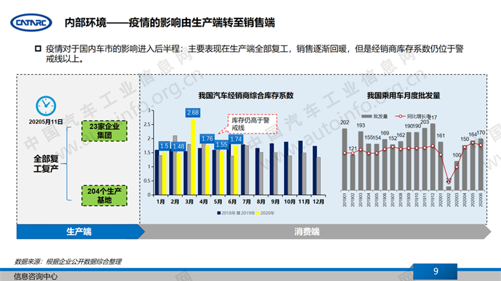
Task: Click the 2020年 yellow legend swatch
Action: 258,213
